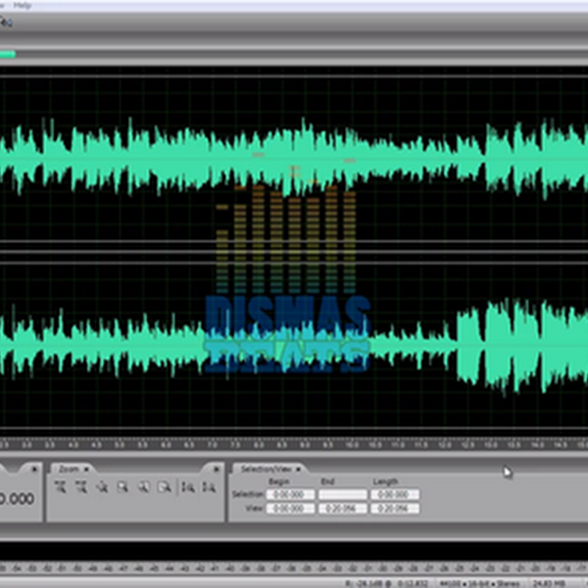The image size is (588, 588).
Task: Click the empty Selection End field
Action: 342,495
